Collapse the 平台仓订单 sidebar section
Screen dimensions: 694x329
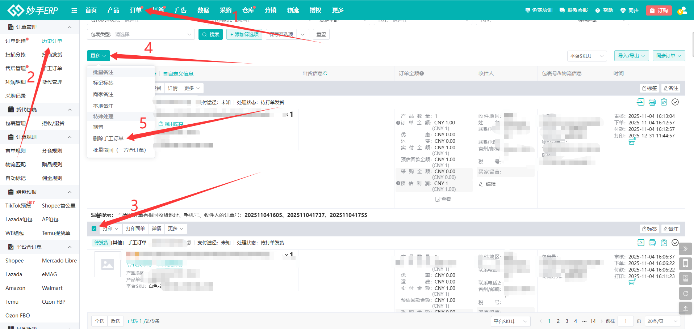click(x=70, y=247)
